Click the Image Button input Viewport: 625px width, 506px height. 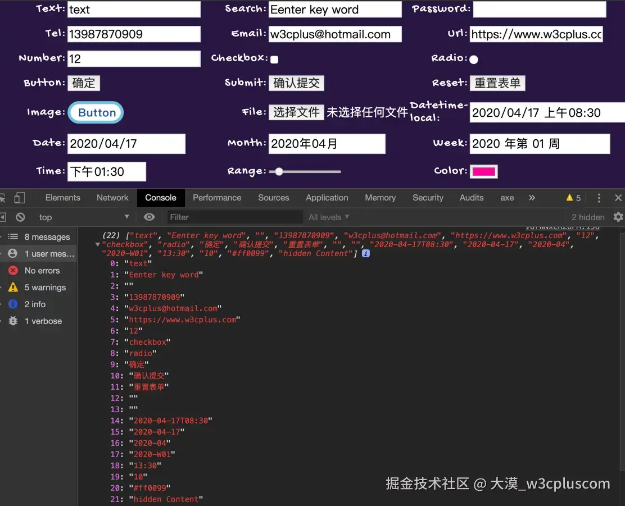pos(96,112)
